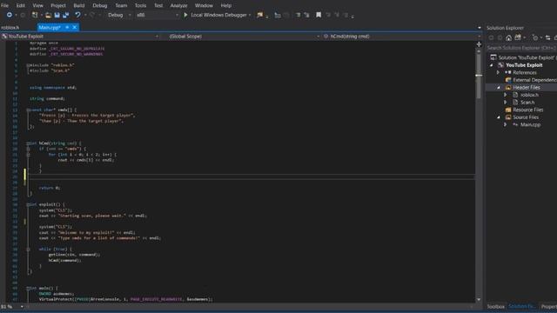This screenshot has height=313, width=557.
Task: Open the File menu
Action: click(x=4, y=5)
